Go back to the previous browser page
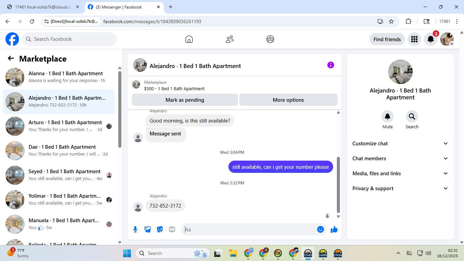Screen dimensions: 464x261 click(7, 21)
